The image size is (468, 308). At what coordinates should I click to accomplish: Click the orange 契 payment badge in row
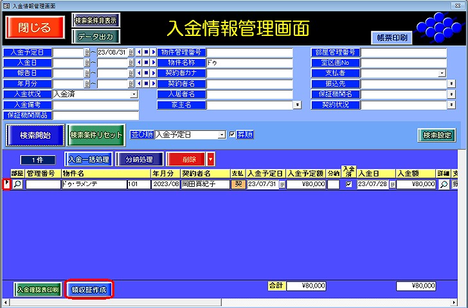pyautogui.click(x=237, y=184)
